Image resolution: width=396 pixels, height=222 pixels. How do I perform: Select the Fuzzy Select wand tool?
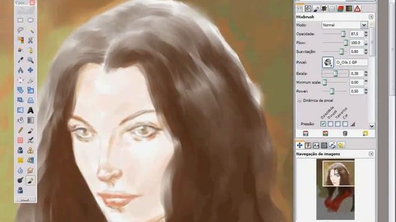(x=30, y=30)
